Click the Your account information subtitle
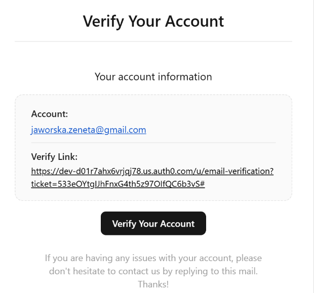Screen dimensions: 314x293 click(153, 76)
